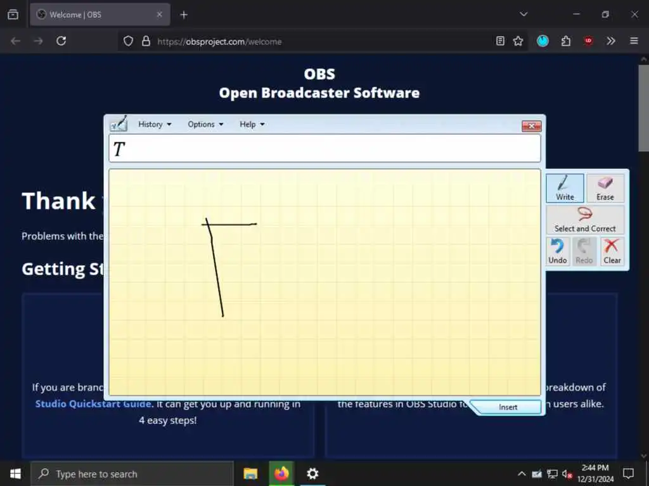Open the Options dropdown menu

click(x=205, y=125)
